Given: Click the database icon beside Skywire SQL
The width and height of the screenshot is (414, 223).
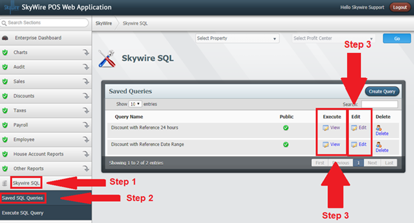Looking at the screenshot, I should point(4,183).
